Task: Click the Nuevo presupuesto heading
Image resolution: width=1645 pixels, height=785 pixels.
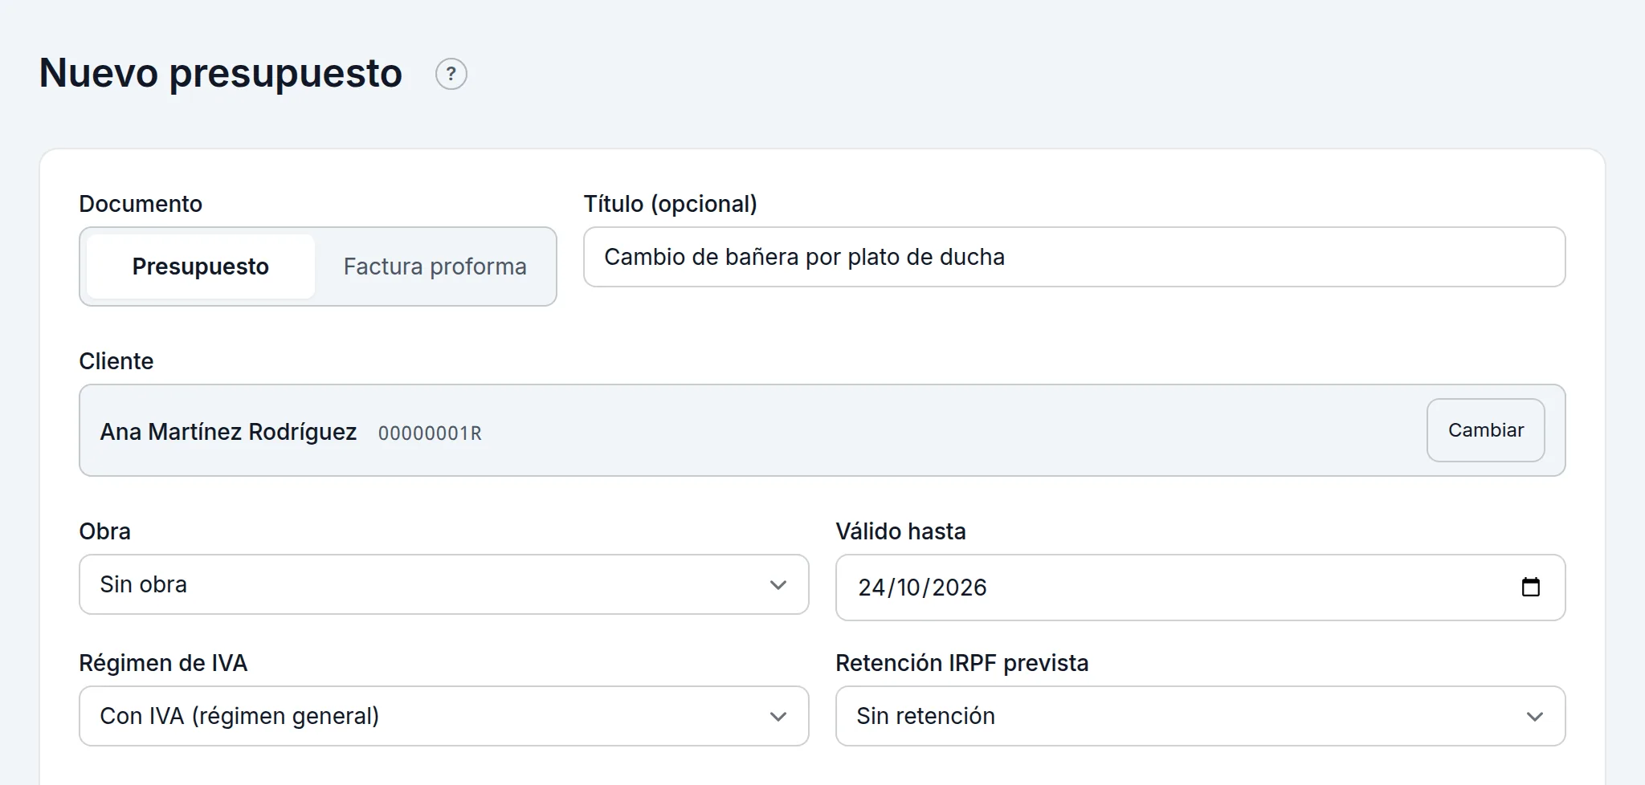Action: pos(221,73)
